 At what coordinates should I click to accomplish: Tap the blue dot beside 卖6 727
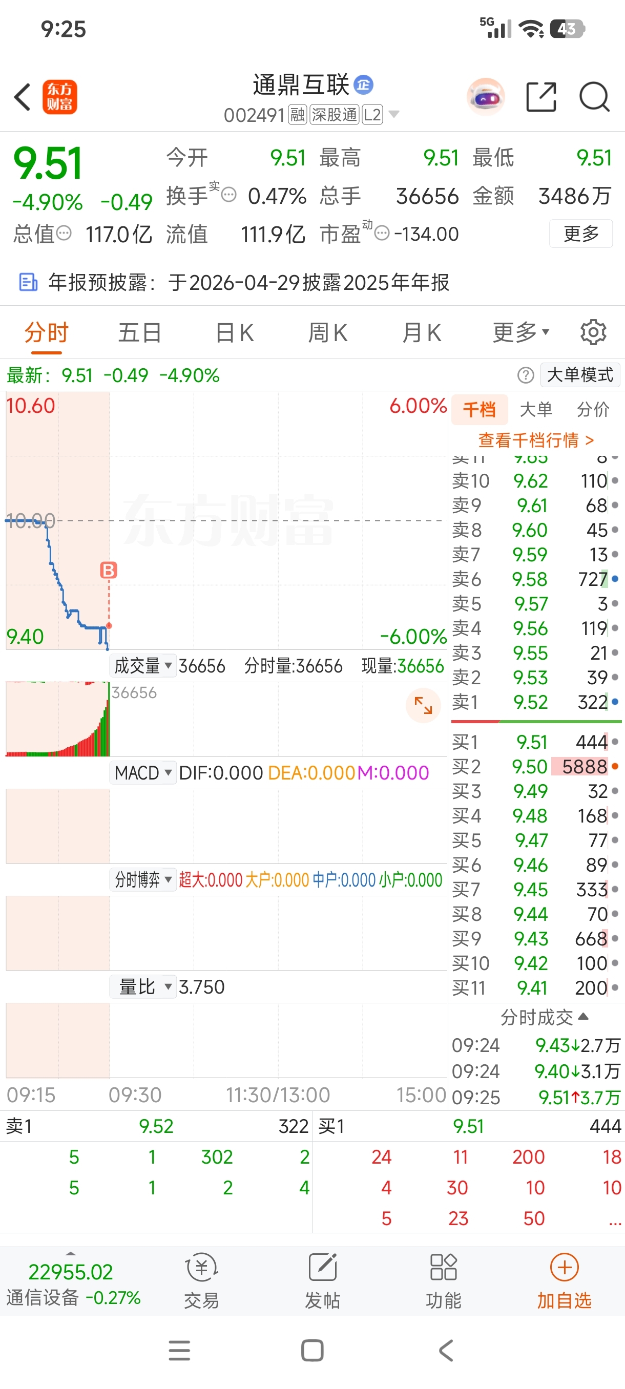point(615,579)
